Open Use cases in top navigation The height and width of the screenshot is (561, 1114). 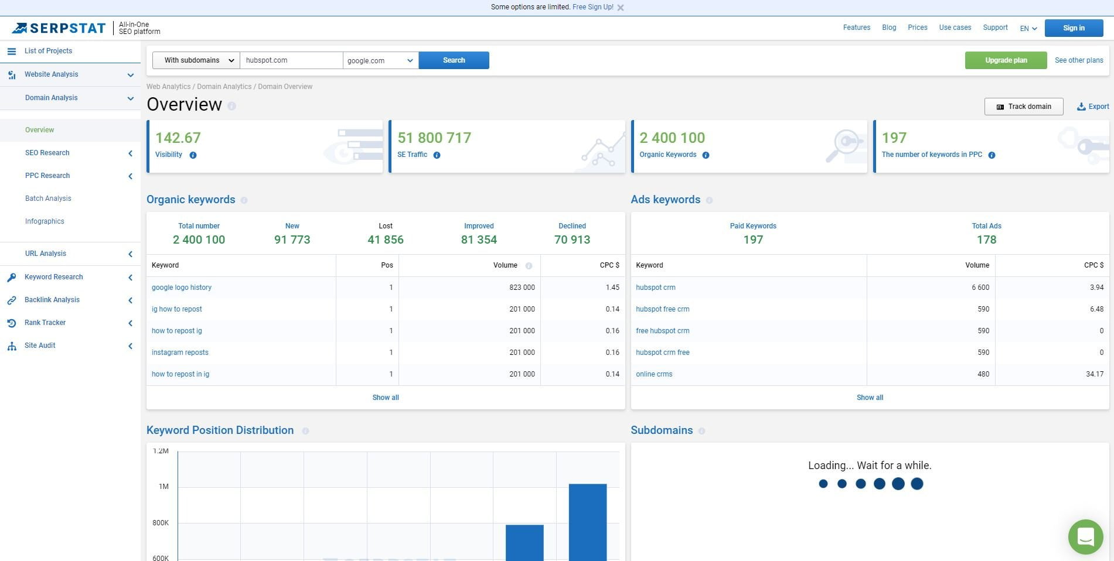pyautogui.click(x=955, y=28)
